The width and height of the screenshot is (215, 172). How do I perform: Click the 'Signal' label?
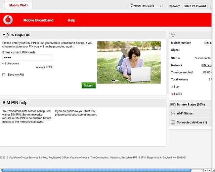coord(175,50)
